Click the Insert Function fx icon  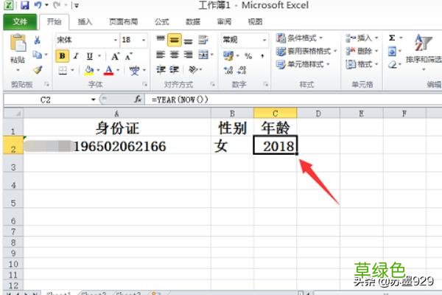click(x=138, y=99)
